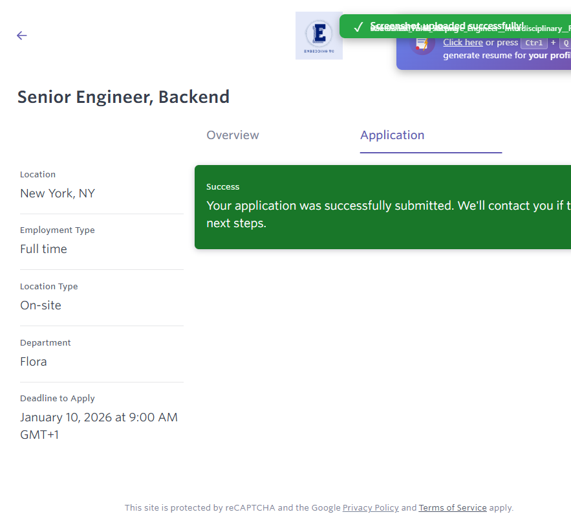Click the checkmark icon in upload toast
This screenshot has height=521, width=571.
pos(358,27)
